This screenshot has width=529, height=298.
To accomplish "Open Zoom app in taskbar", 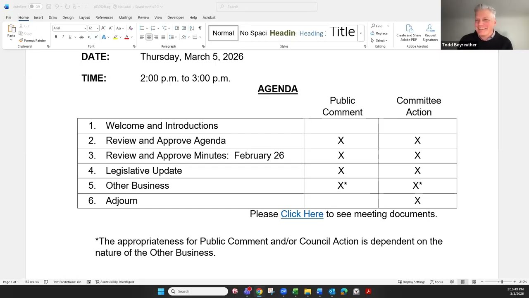I will [x=284, y=291].
